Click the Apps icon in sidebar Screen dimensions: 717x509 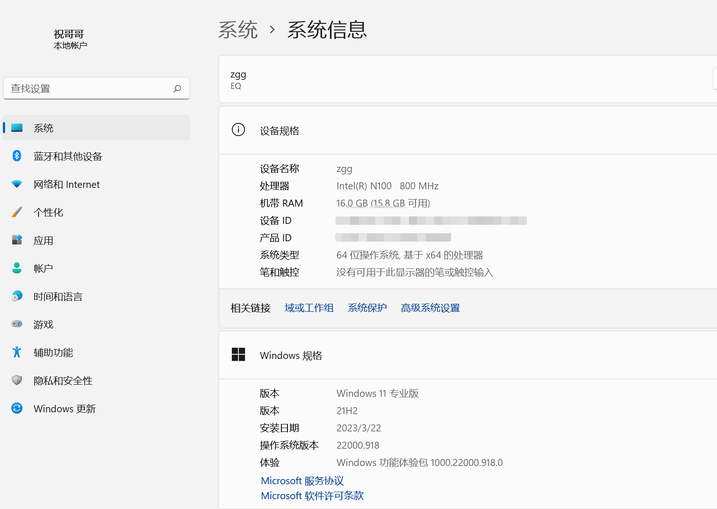(17, 240)
